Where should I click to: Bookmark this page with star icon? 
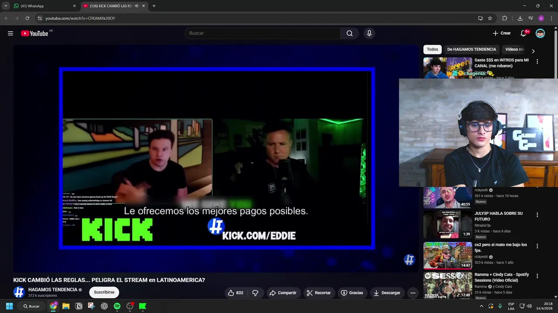pyautogui.click(x=490, y=18)
